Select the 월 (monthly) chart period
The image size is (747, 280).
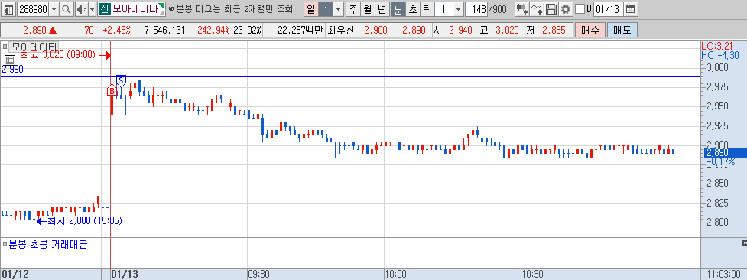[x=367, y=8]
